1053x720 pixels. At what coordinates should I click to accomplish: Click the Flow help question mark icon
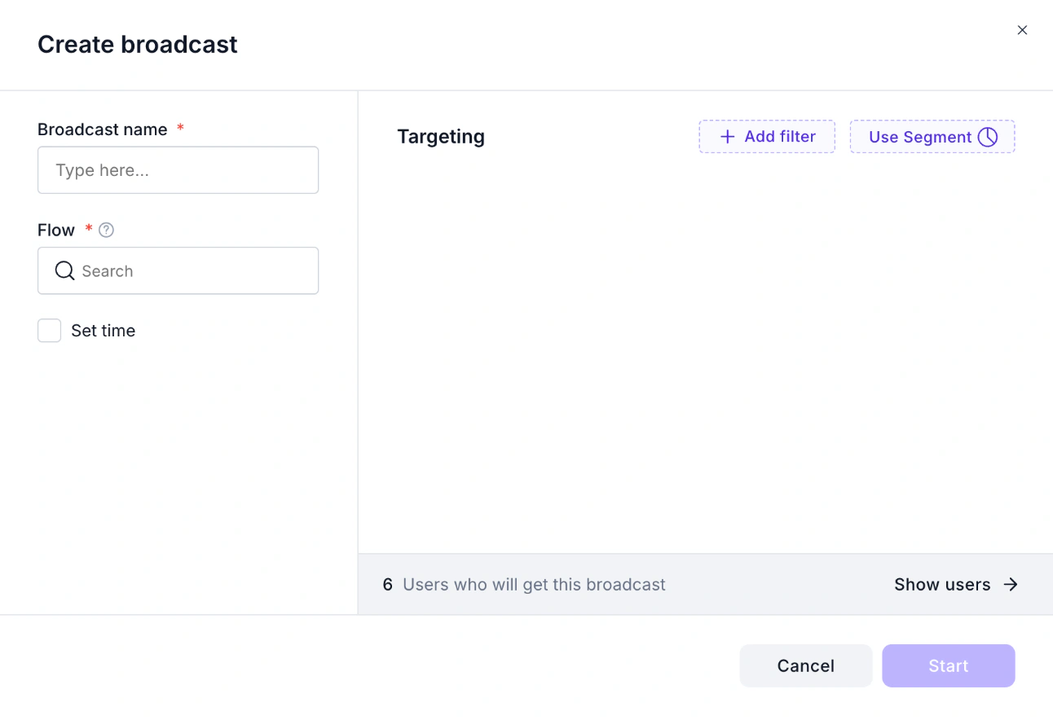(106, 230)
